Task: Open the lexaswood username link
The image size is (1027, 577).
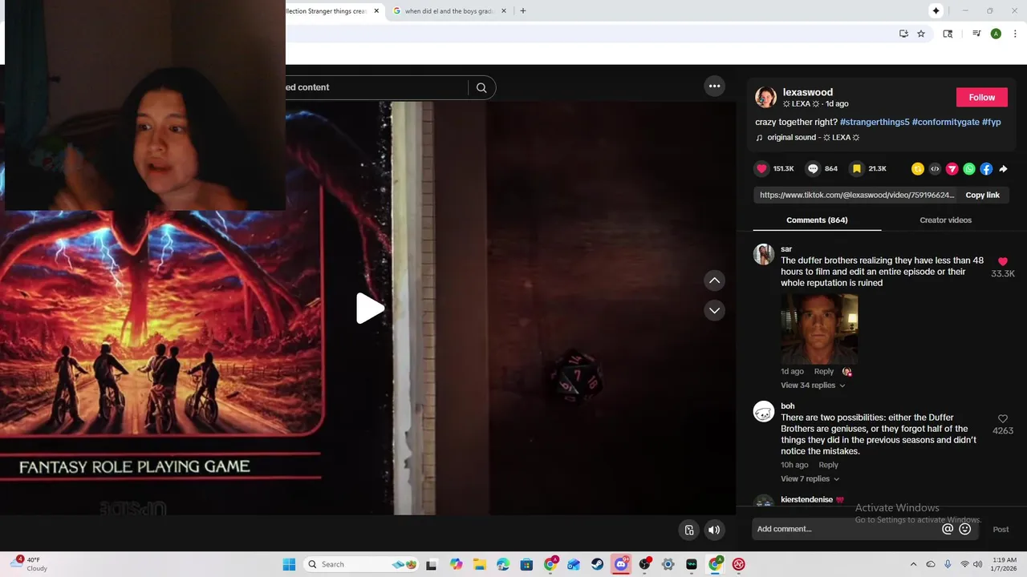Action: coord(808,92)
